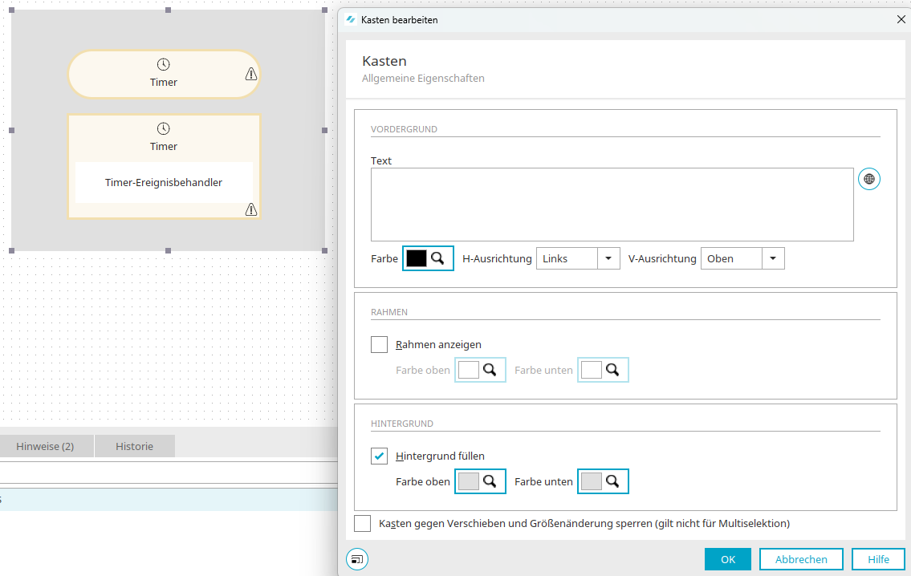Confirm with the OK button
Image resolution: width=911 pixels, height=576 pixels.
point(728,559)
